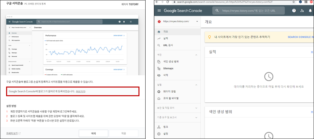Click the 설정 gear icon
This screenshot has width=314, height=139.
tap(159, 134)
